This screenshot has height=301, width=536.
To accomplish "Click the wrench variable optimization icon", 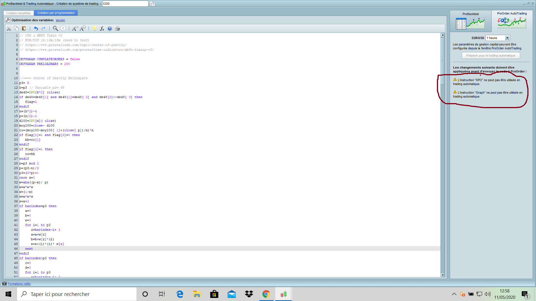I will (x=8, y=20).
